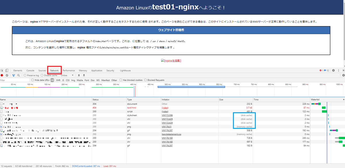Image resolution: width=345 pixels, height=168 pixels.
Task: Open Network panel settings gear
Action: coord(343,75)
